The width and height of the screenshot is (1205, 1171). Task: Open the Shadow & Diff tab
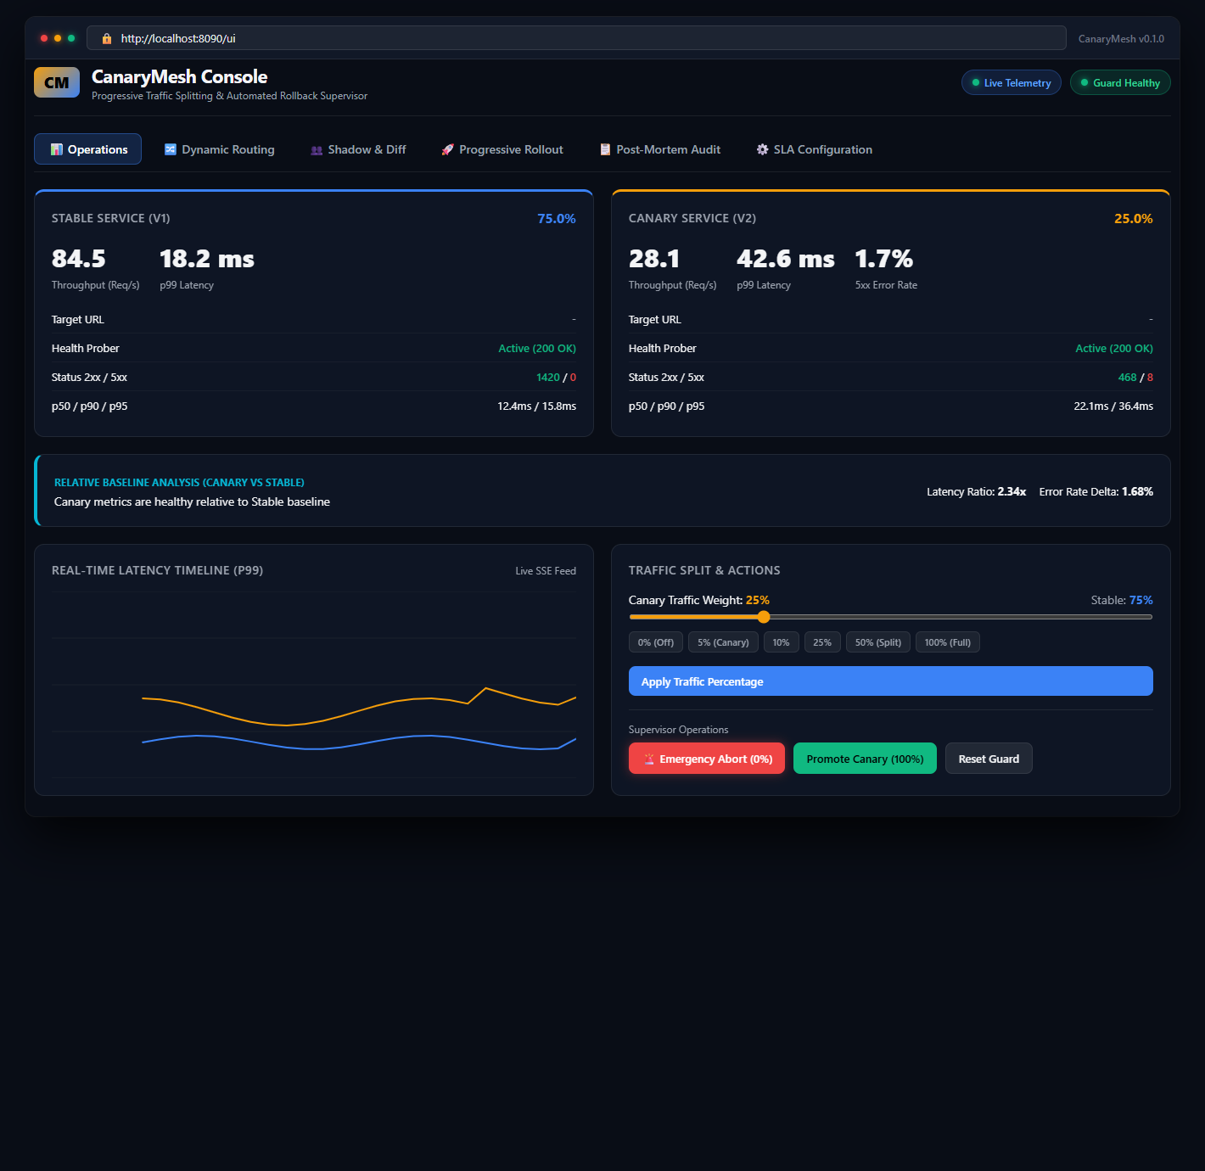click(x=358, y=149)
